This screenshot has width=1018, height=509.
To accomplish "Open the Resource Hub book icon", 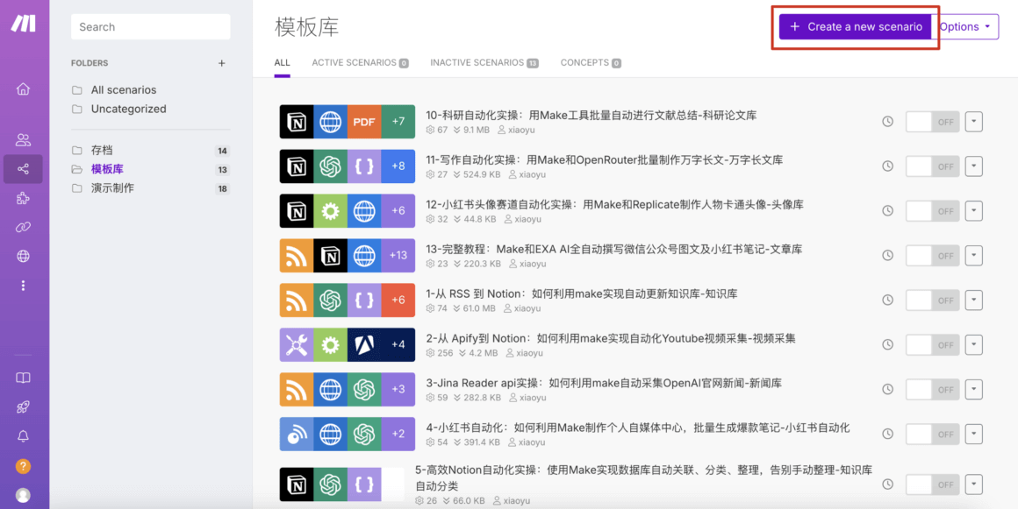I will (23, 378).
